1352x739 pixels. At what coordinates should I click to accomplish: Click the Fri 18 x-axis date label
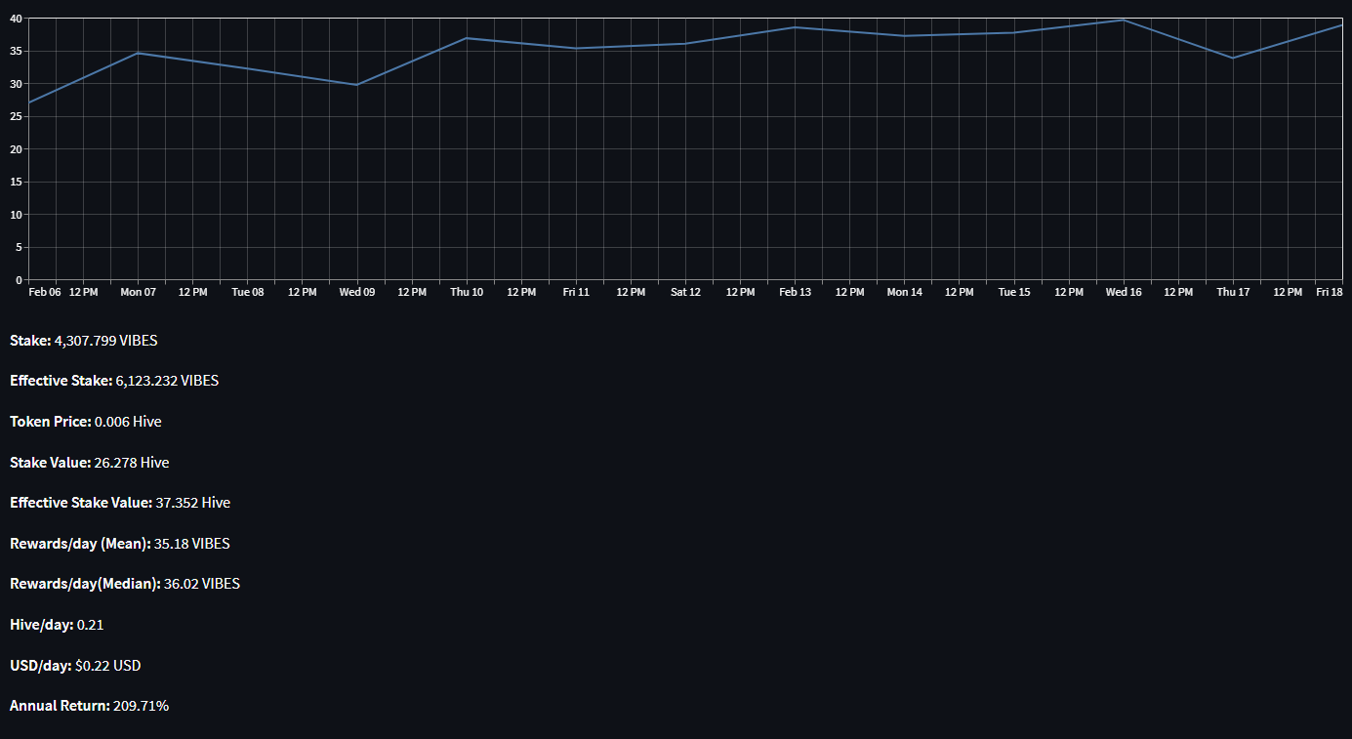(x=1329, y=292)
